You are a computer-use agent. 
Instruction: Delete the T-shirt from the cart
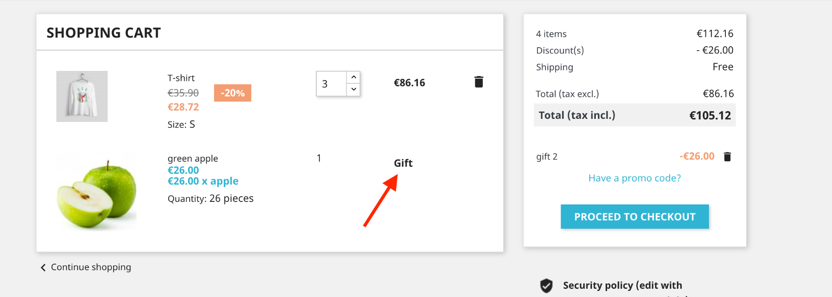[478, 82]
